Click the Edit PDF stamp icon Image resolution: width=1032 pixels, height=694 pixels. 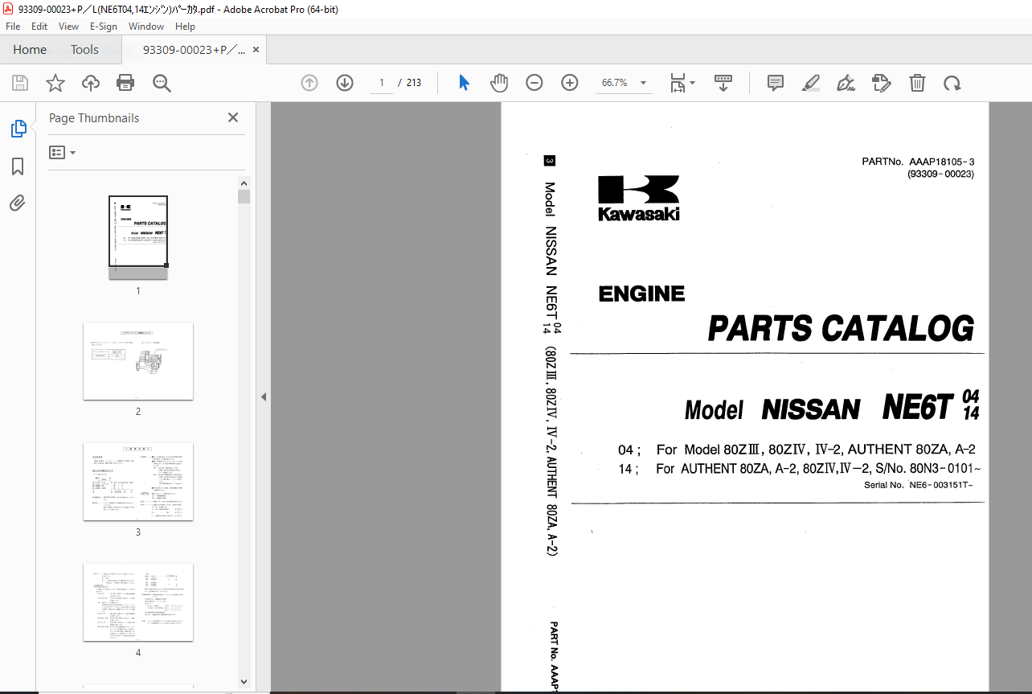click(882, 83)
